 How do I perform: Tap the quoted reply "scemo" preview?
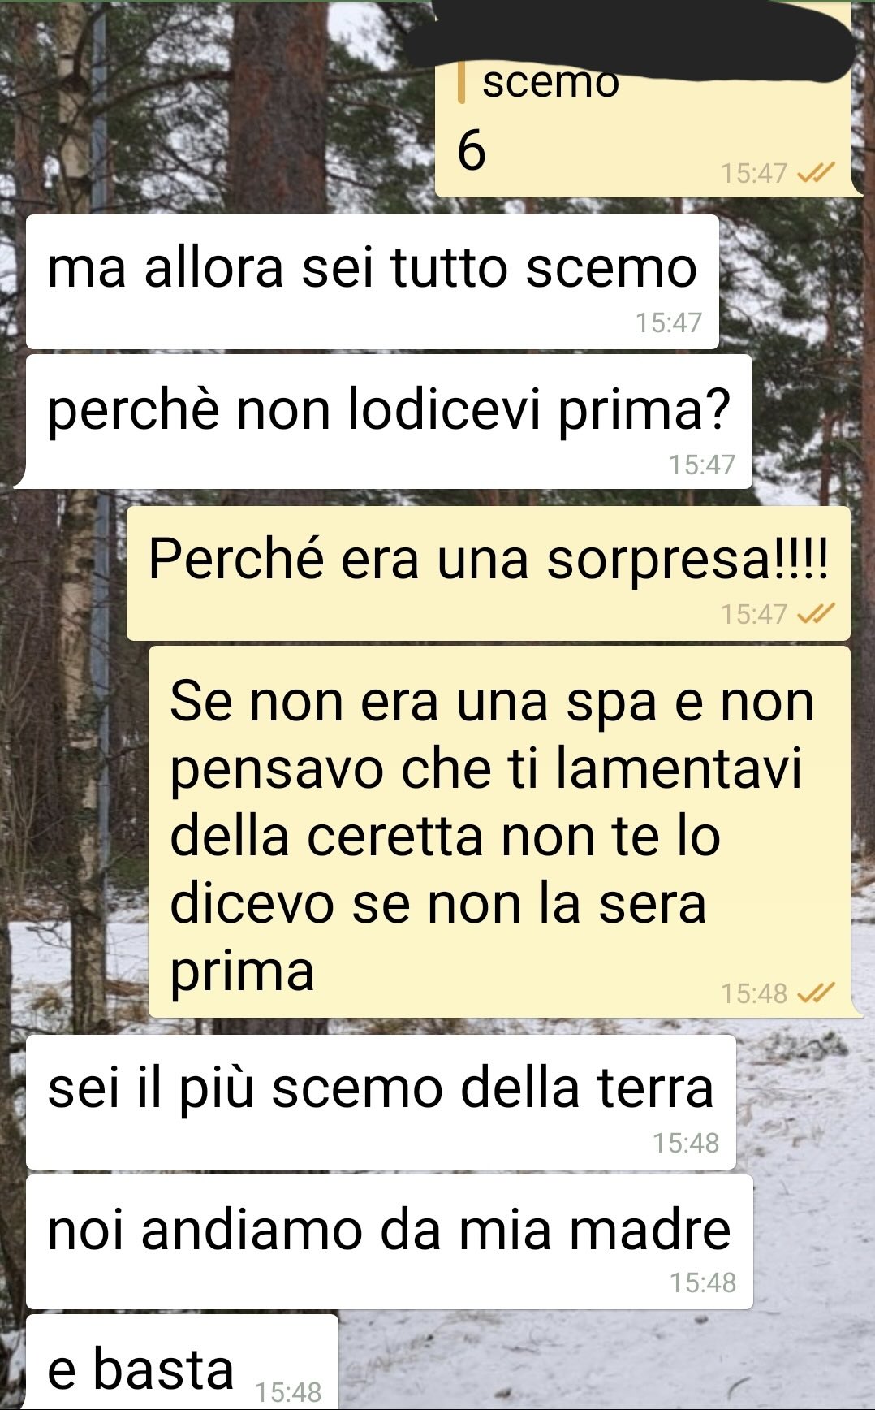[x=550, y=83]
